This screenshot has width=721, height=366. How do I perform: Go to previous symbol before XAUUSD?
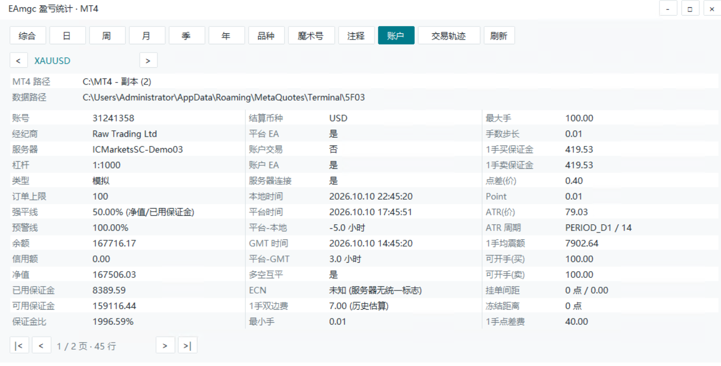click(x=18, y=60)
